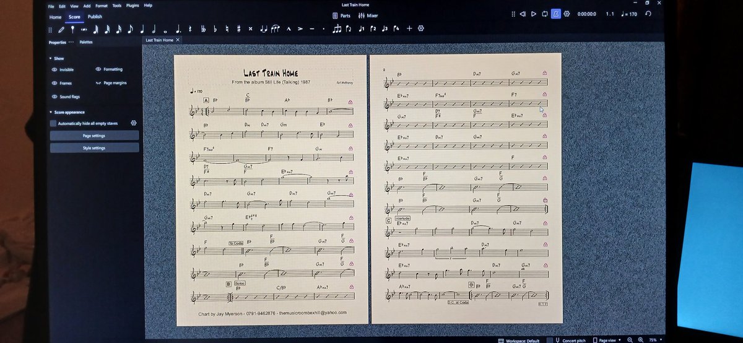743x343 pixels.
Task: Add accent articulation
Action: (x=300, y=28)
